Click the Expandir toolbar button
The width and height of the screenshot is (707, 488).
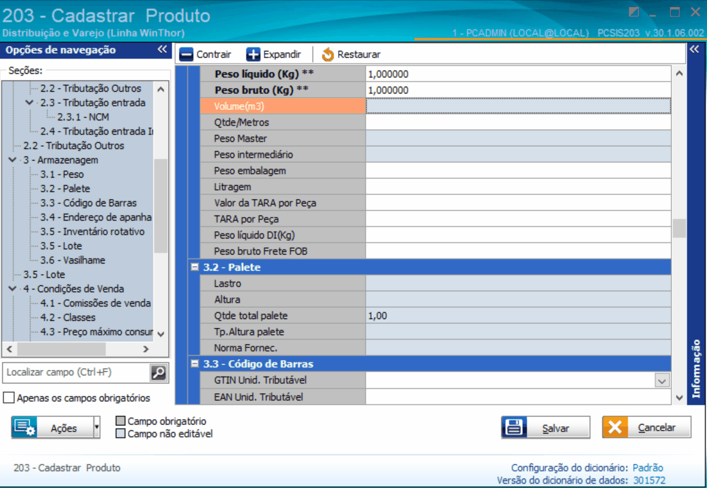274,55
